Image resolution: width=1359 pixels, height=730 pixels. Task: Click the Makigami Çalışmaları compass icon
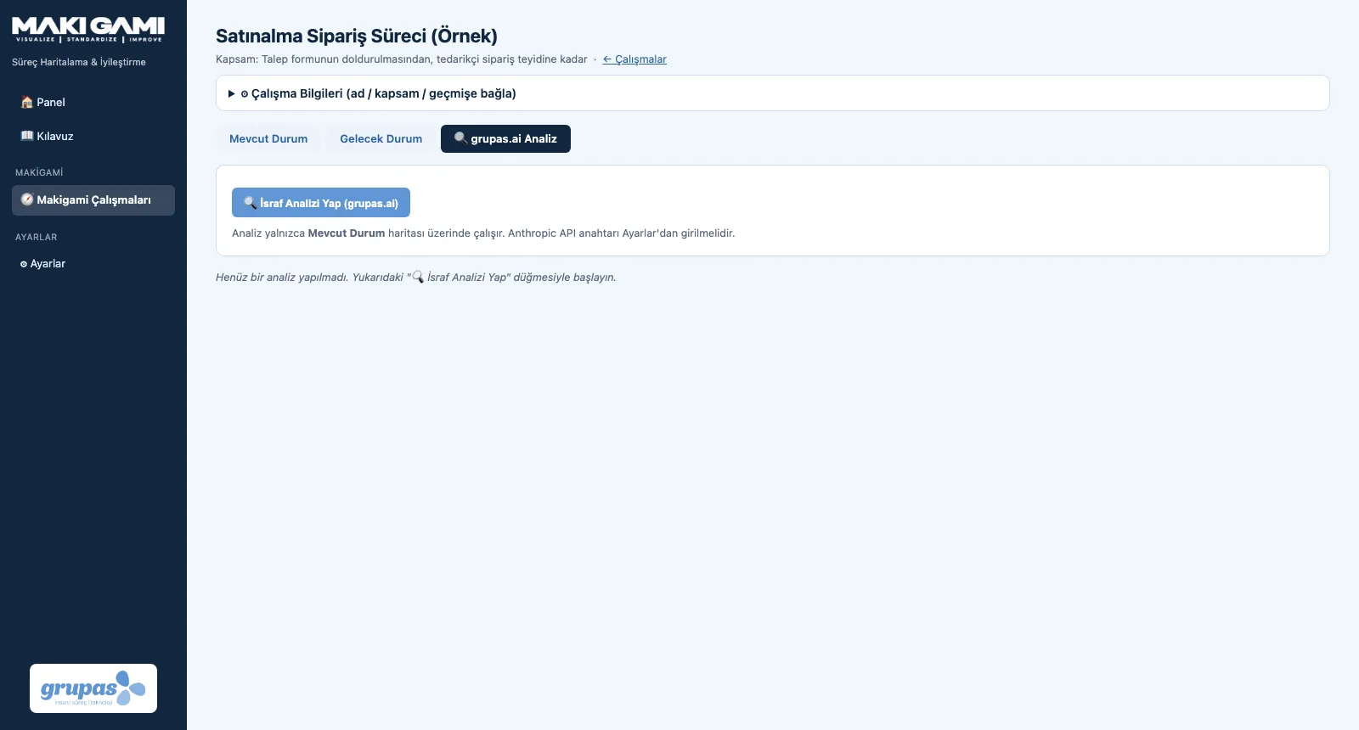coord(27,199)
